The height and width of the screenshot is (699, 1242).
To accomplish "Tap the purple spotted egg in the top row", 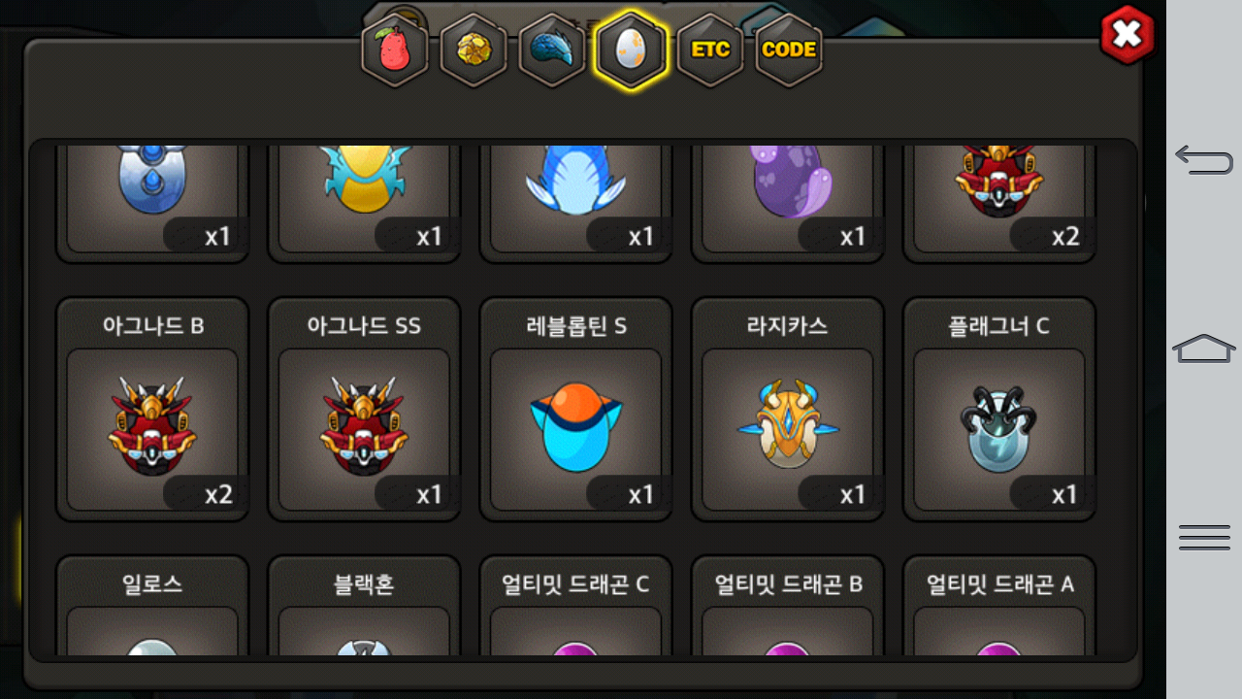I will click(788, 202).
